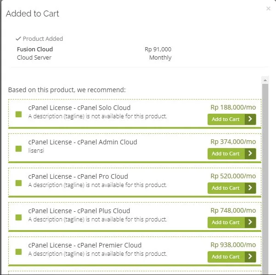This screenshot has height=275, width=276.
Task: Click the scroll up arrow on recommendations list
Action: tap(265, 80)
